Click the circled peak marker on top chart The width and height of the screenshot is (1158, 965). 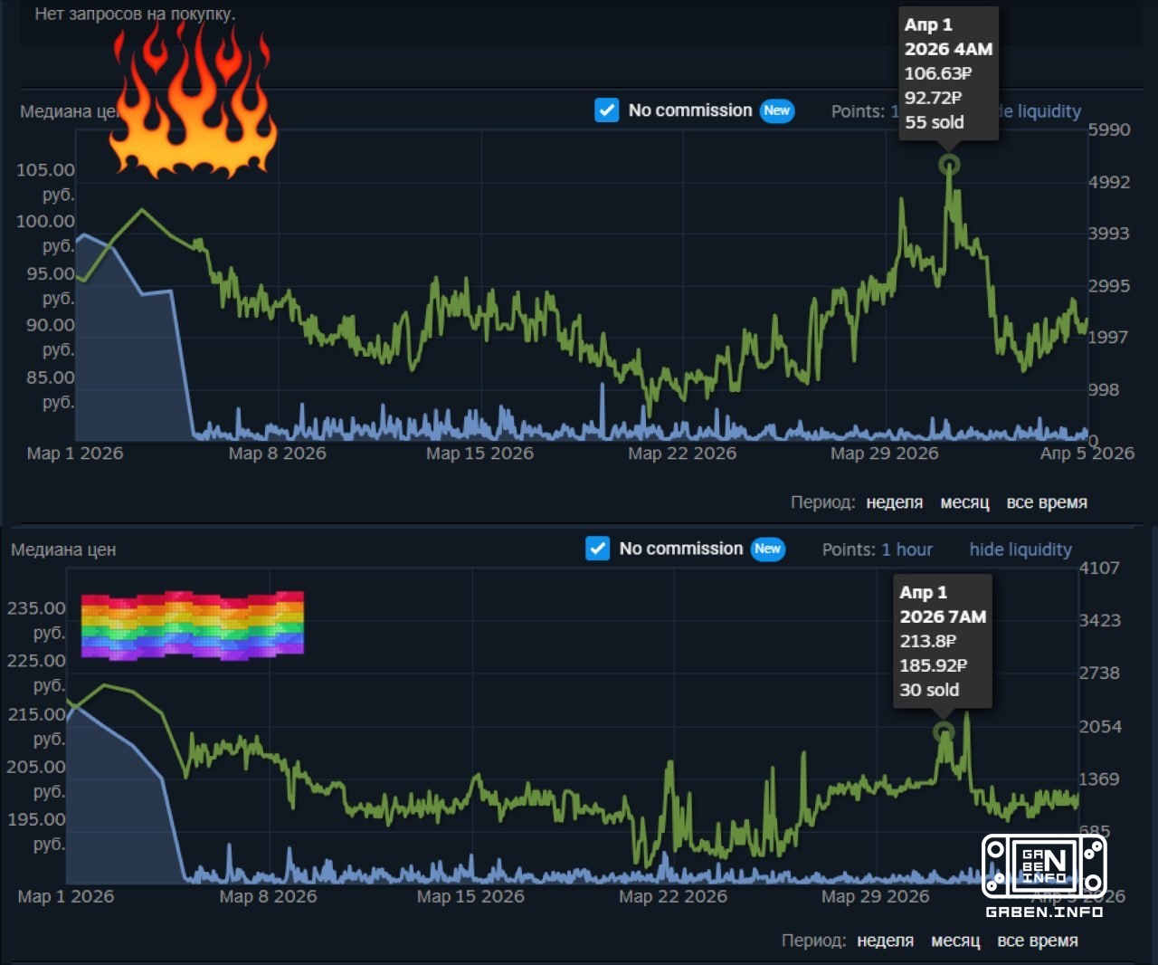[x=949, y=165]
